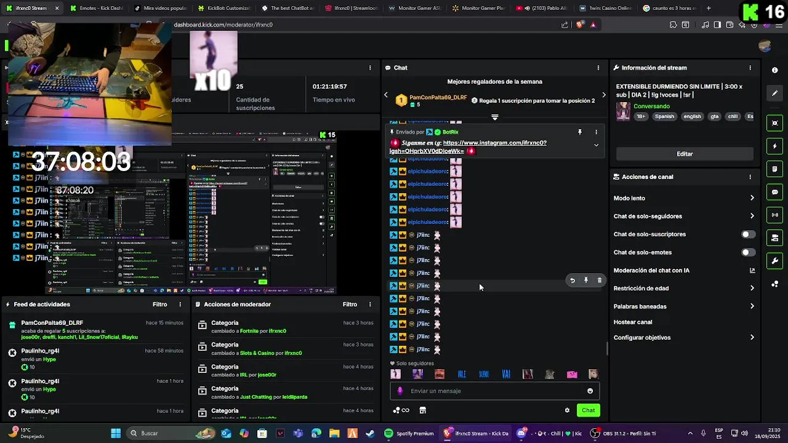
Task: Open Spotify Premium from taskbar
Action: click(409, 433)
